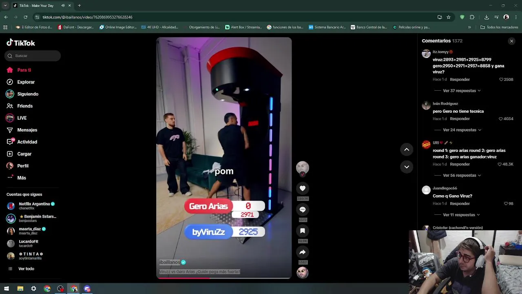
Task: Expand Ver 11 respuestas
Action: point(462,215)
